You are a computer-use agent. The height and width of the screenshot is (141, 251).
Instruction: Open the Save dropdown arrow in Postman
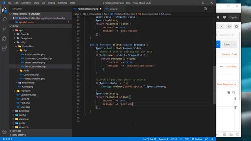tap(234, 44)
